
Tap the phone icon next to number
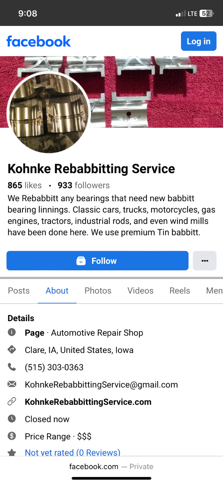click(12, 367)
